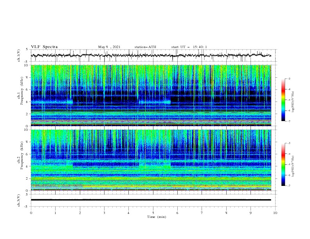Click the "-6" label on ch.2 color bar
The height and width of the screenshot is (239, 310).
coord(288,175)
